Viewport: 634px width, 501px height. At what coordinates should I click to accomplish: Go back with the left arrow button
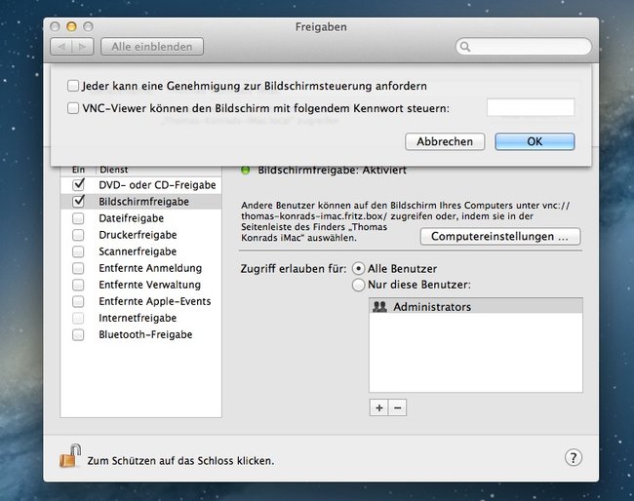click(x=61, y=47)
